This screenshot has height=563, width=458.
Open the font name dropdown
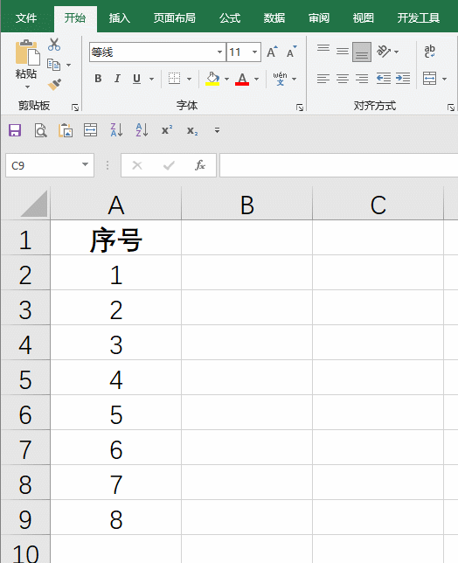tap(219, 52)
